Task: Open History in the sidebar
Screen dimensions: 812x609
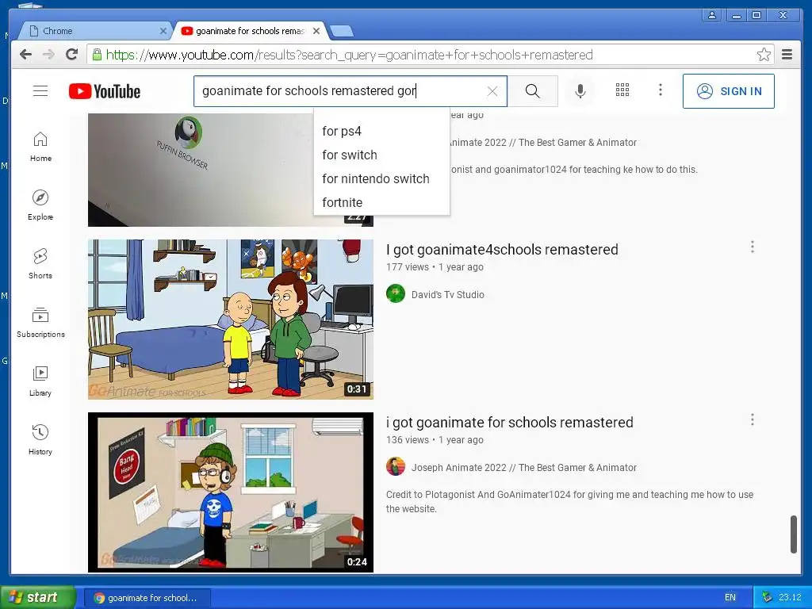Action: coord(40,440)
